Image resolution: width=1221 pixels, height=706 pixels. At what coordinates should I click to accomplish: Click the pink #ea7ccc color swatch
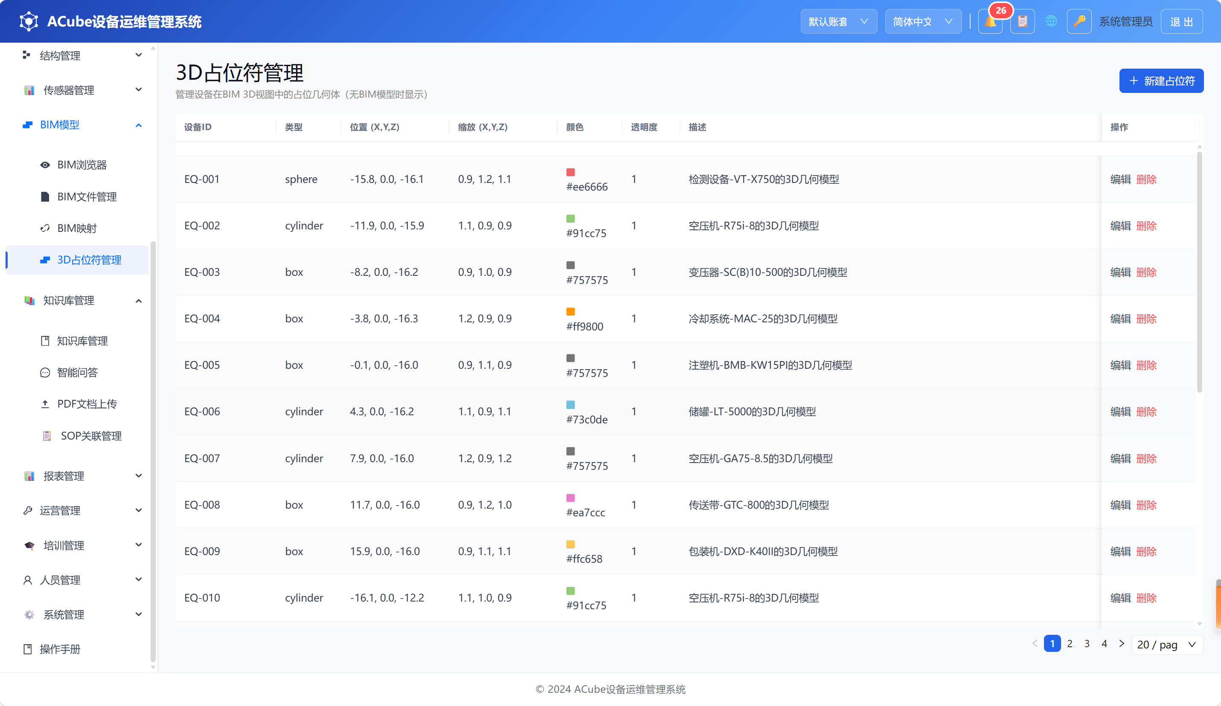click(x=570, y=498)
